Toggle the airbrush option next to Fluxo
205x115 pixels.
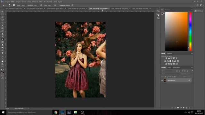tap(55, 5)
